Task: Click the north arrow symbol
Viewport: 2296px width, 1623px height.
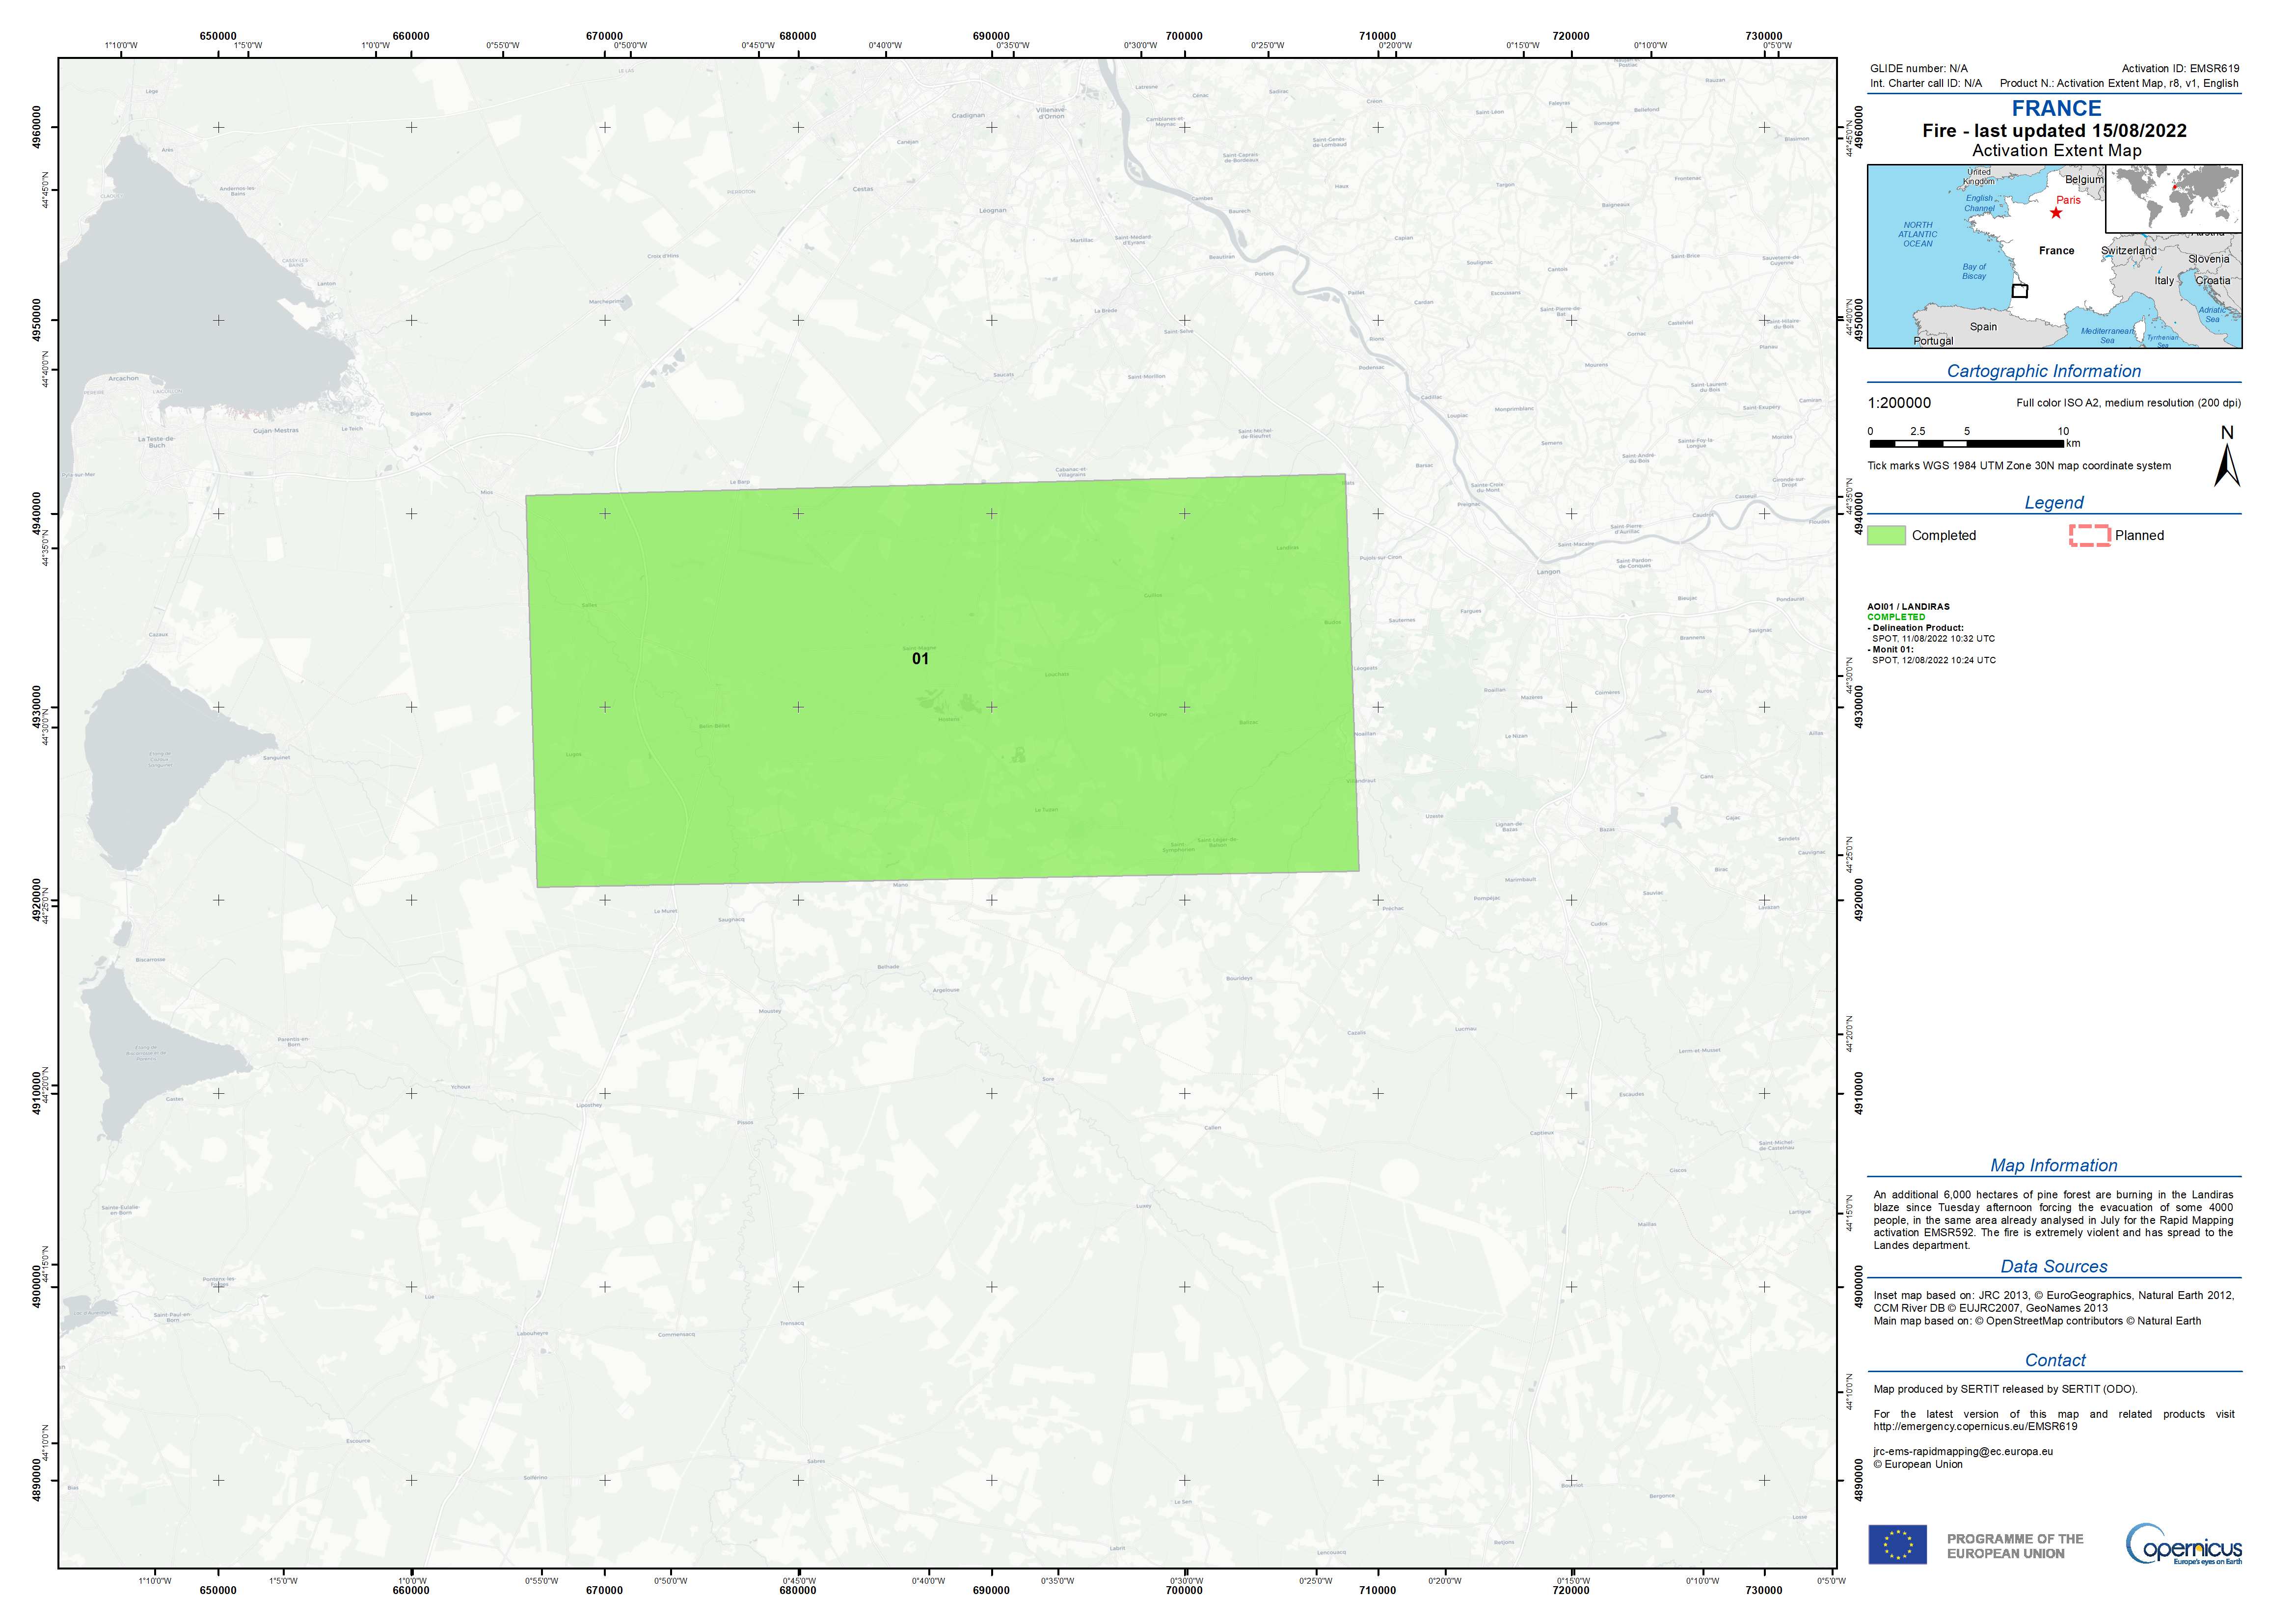Action: point(2226,465)
